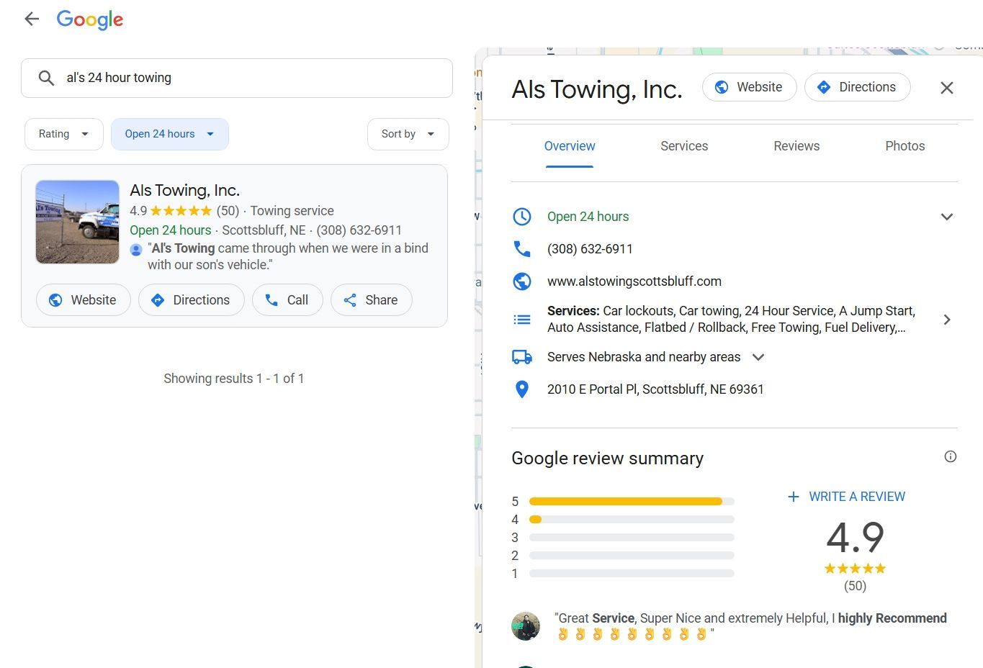Click the Services description text
This screenshot has height=668, width=983.
(731, 320)
